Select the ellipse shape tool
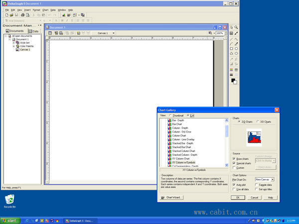The width and height of the screenshot is (299, 224). [x=236, y=53]
